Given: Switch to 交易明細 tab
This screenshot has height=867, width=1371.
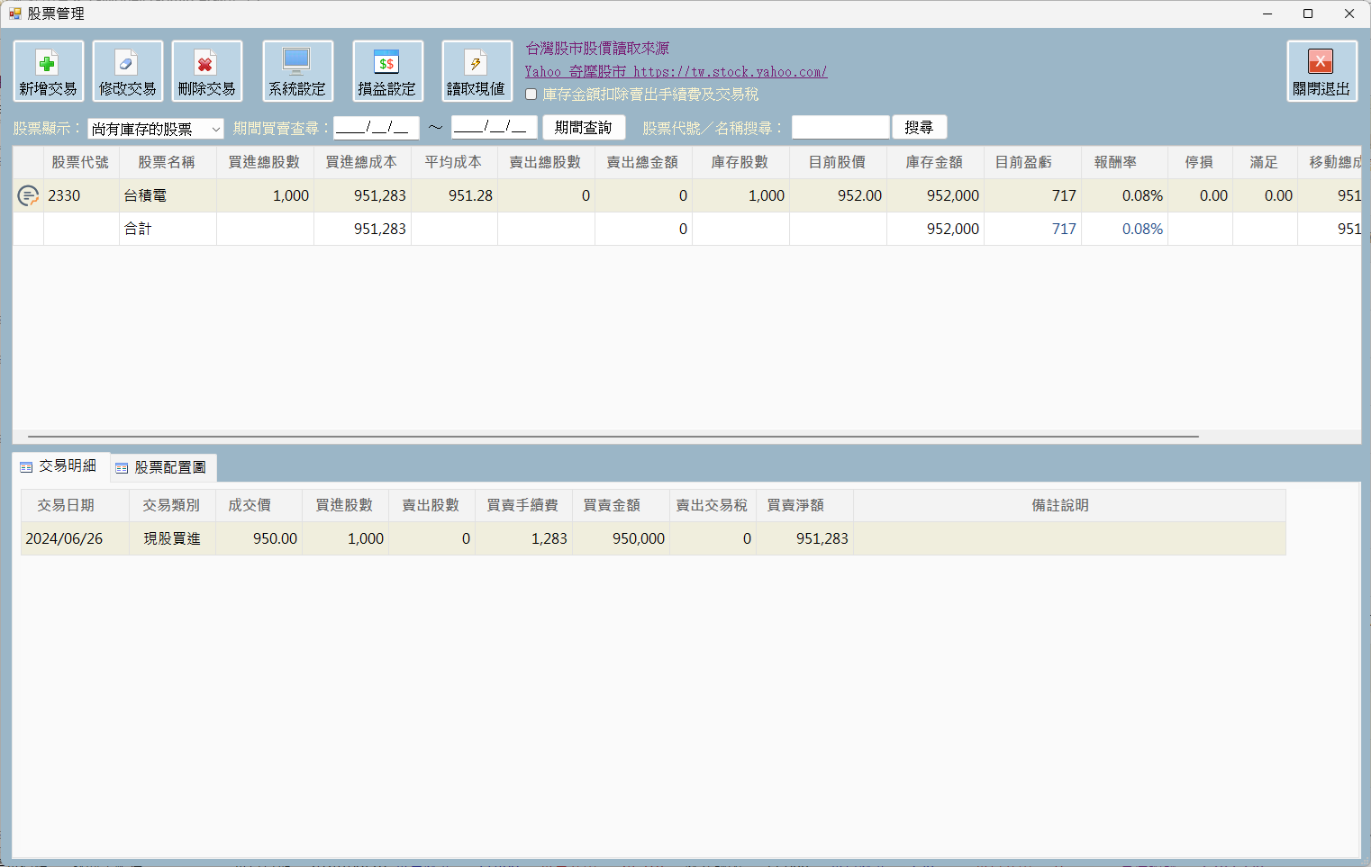Looking at the screenshot, I should point(59,466).
